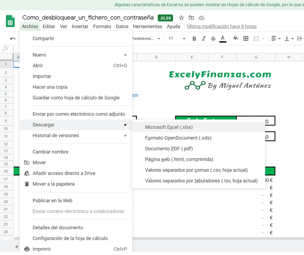
Task: Download as Formato OpenDocument (.ods)
Action: click(x=199, y=138)
